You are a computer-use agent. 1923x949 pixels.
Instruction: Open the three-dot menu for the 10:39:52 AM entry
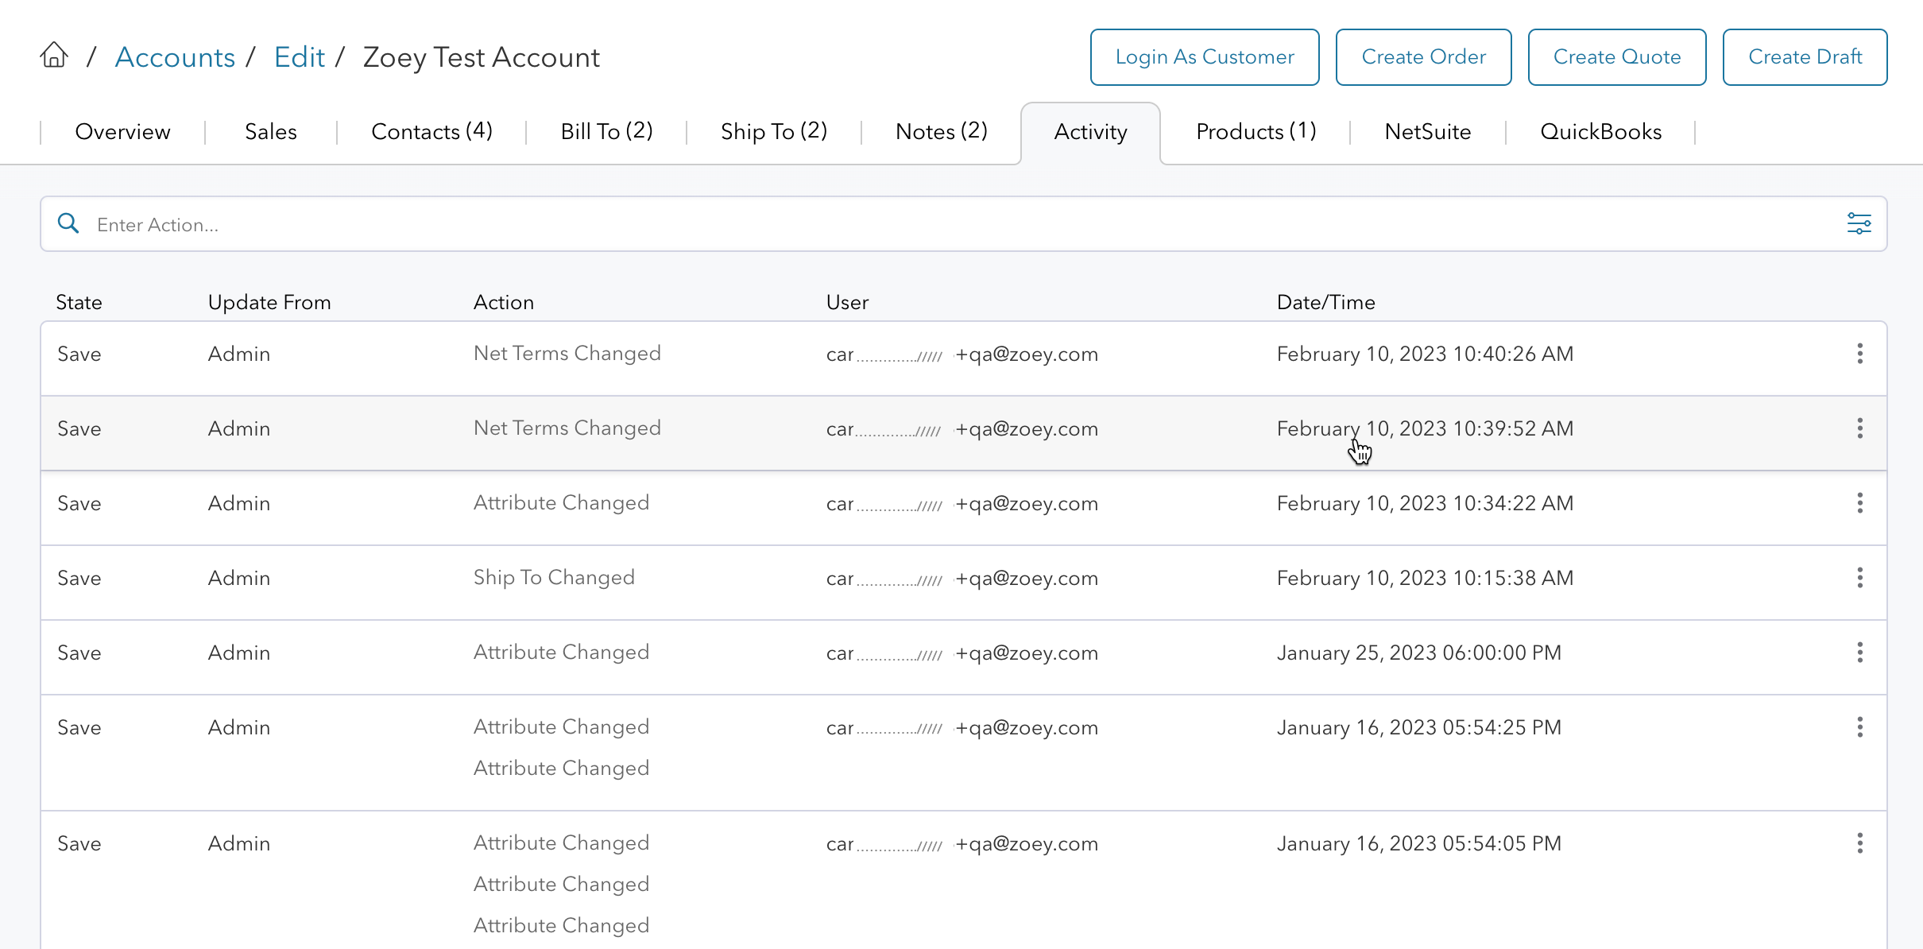point(1859,428)
